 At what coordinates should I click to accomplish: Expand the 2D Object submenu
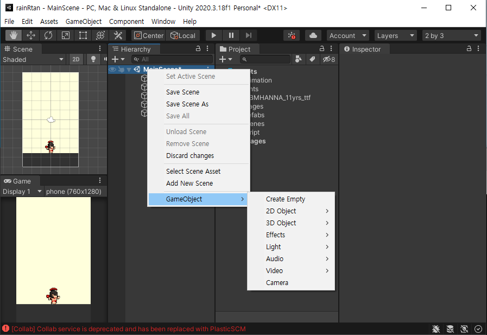pos(291,211)
